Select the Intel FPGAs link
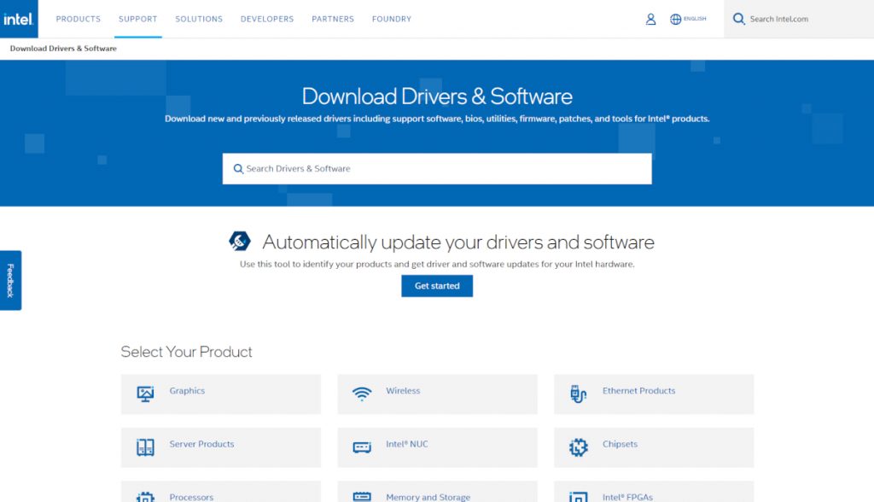The width and height of the screenshot is (874, 502). (x=627, y=497)
